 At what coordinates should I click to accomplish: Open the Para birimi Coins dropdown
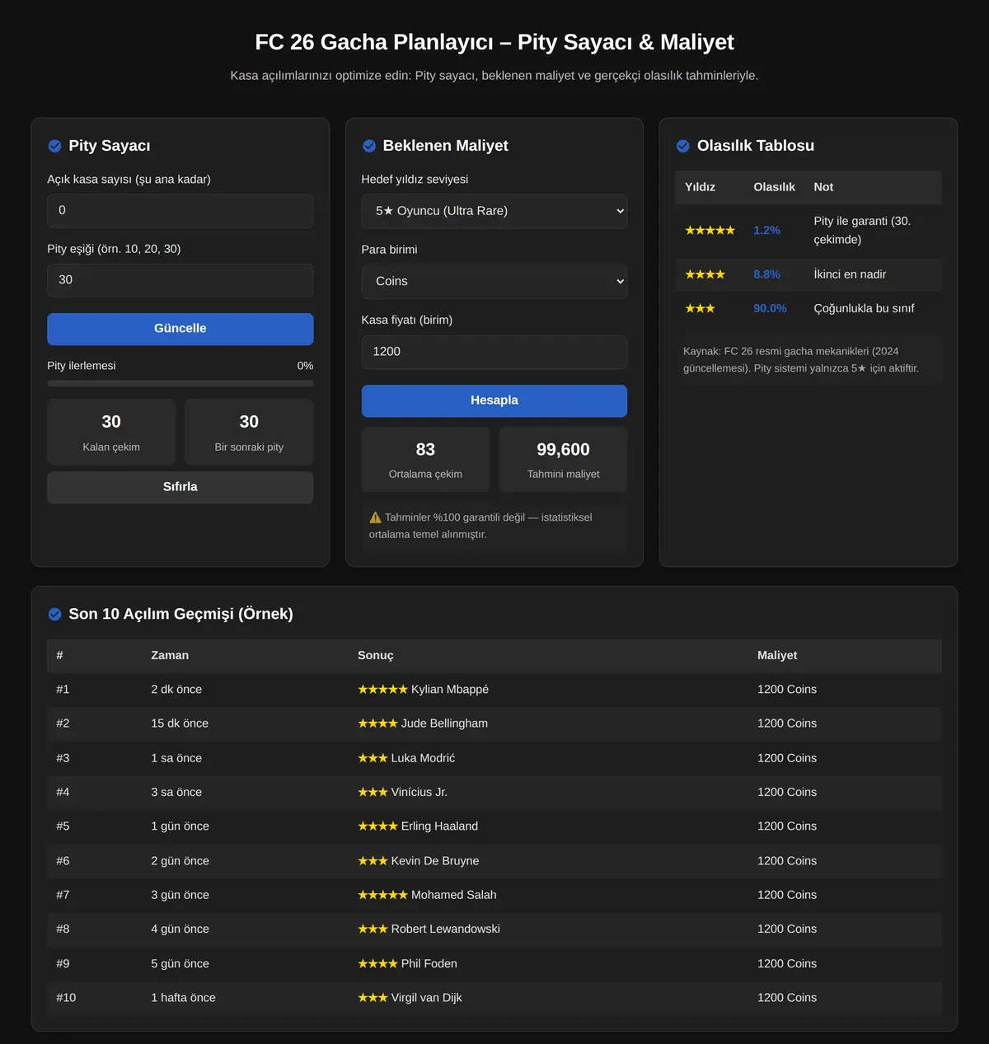pyautogui.click(x=494, y=281)
